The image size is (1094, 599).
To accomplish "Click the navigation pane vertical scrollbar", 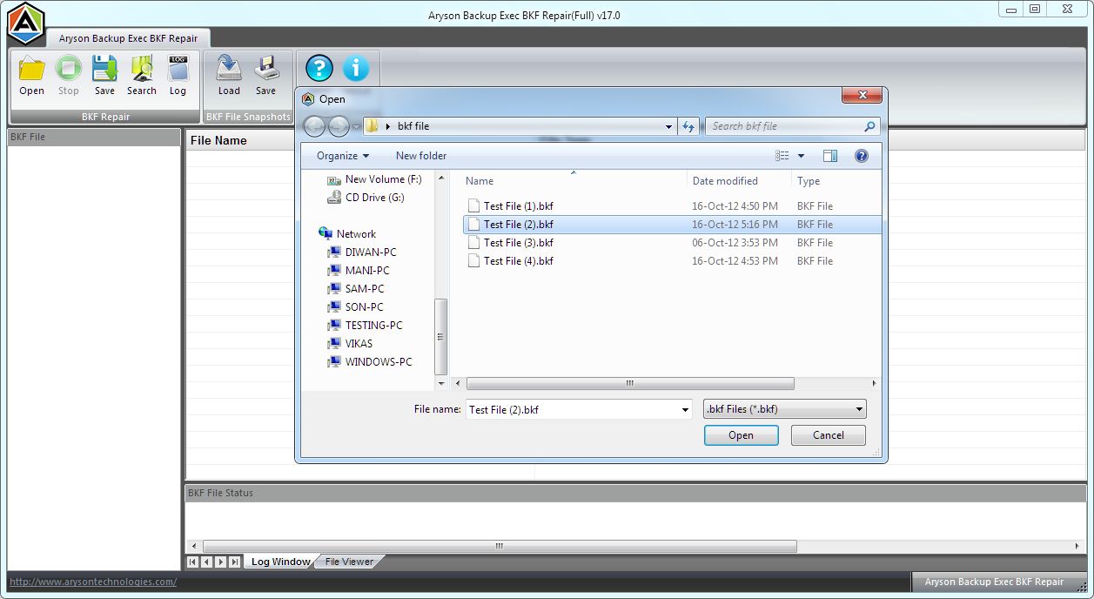I will (440, 336).
